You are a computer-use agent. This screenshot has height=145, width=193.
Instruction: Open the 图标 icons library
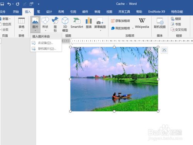(x=55, y=24)
